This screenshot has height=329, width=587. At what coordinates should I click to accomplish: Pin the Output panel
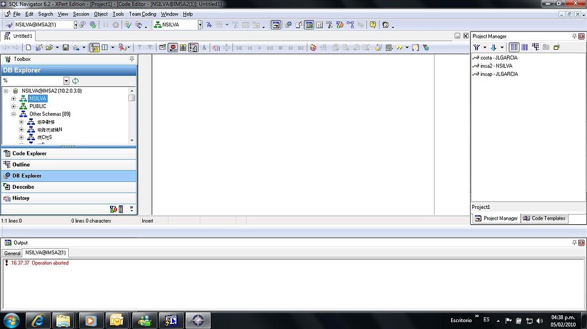(574, 243)
